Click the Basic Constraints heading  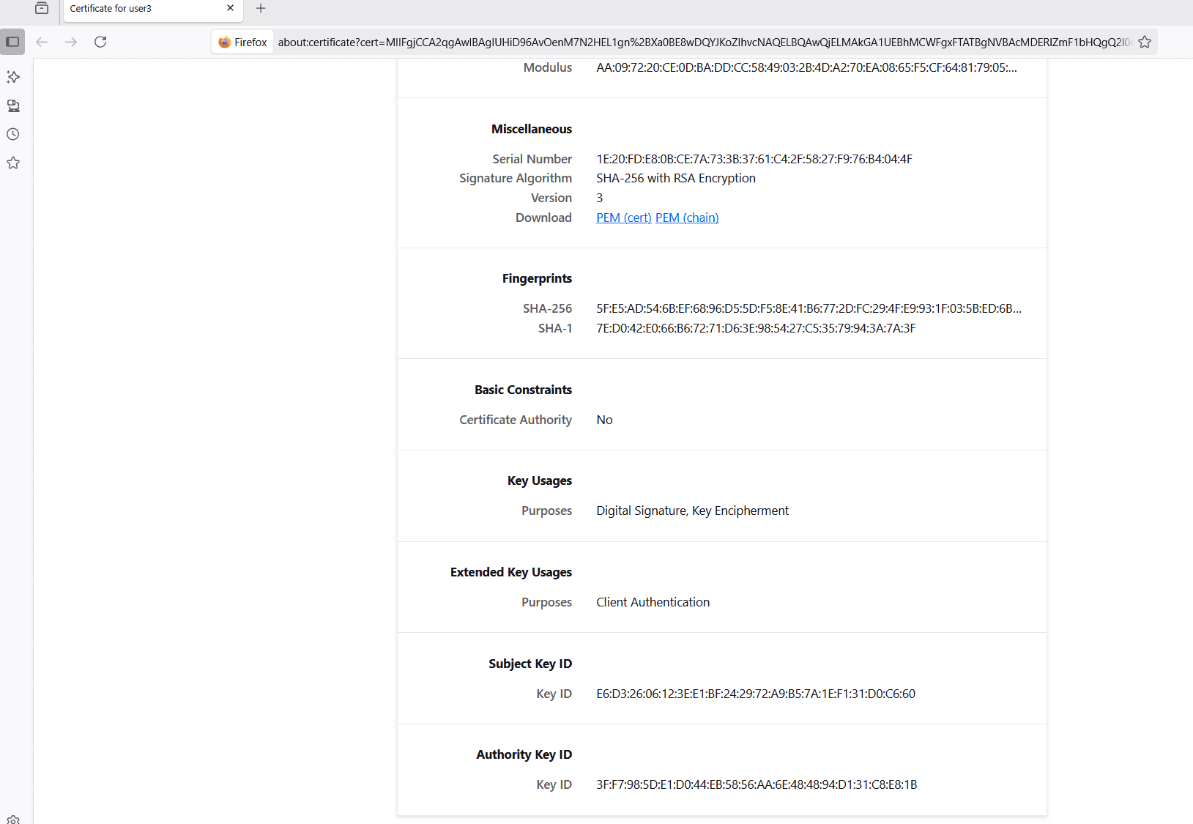click(523, 390)
